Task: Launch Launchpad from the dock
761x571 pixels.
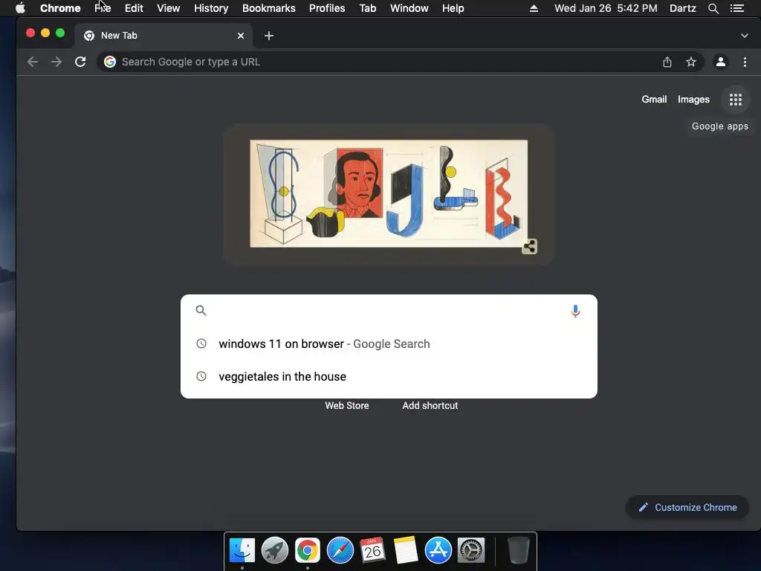Action: pyautogui.click(x=275, y=550)
